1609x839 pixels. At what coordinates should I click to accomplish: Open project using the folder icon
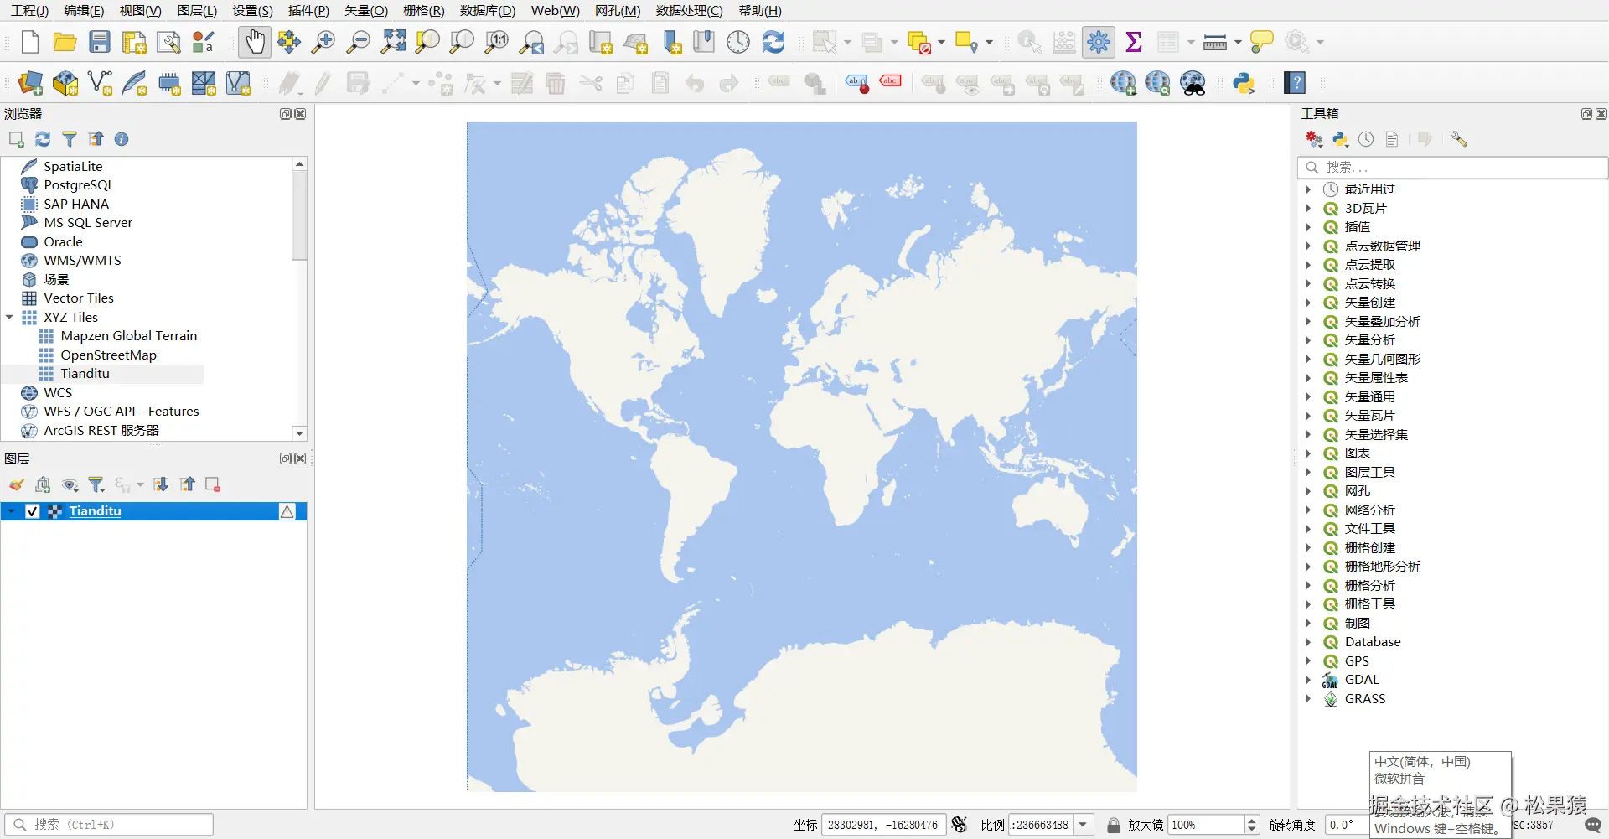click(65, 42)
